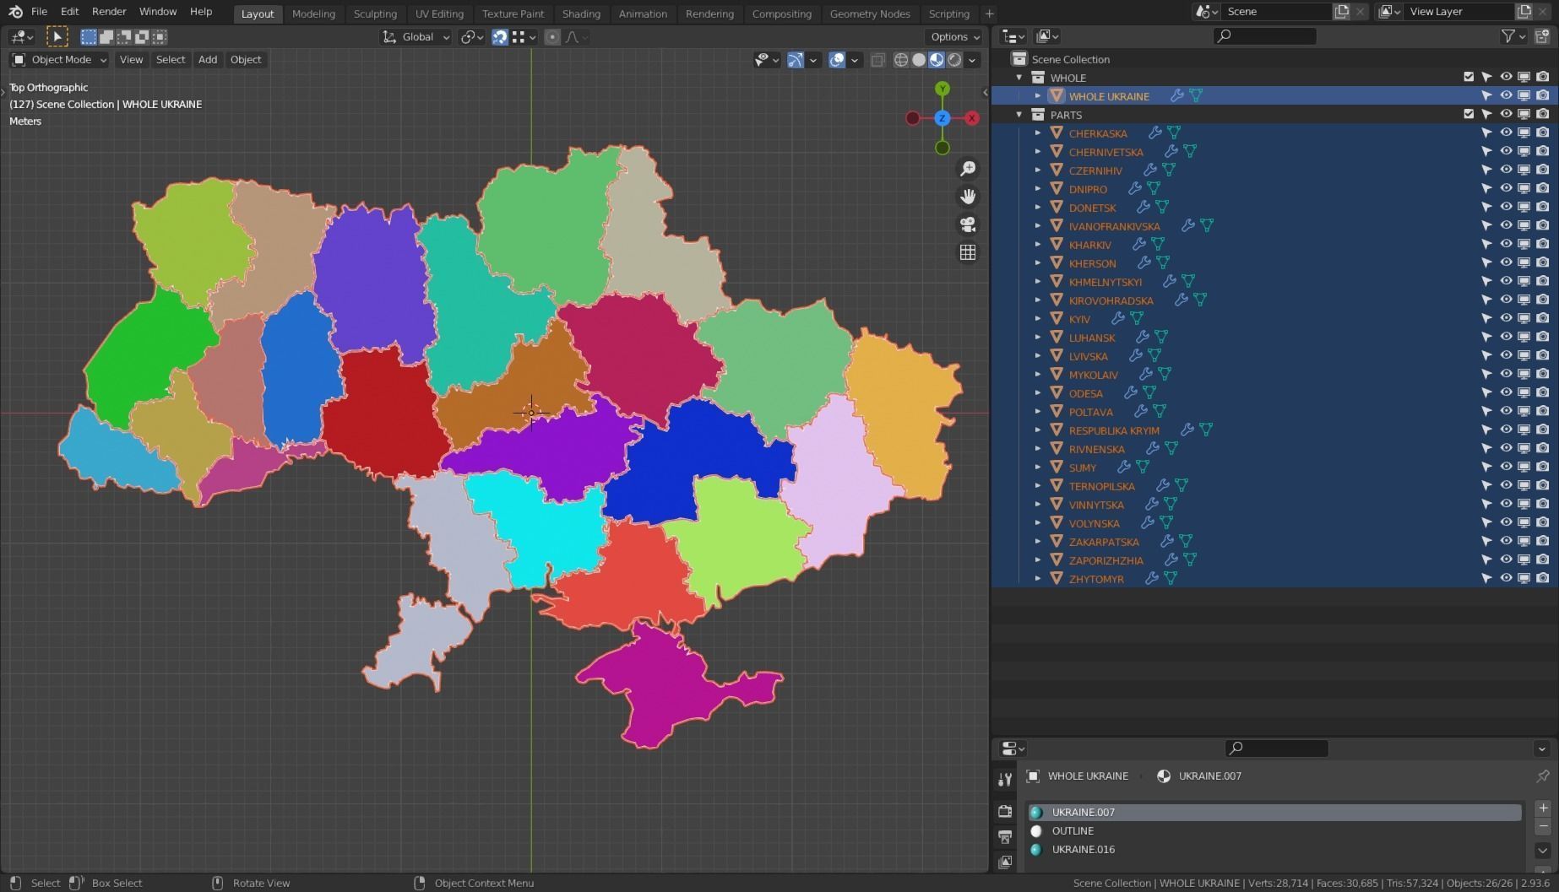Uncheck the WHOLE collection exclude checkbox

tap(1469, 78)
